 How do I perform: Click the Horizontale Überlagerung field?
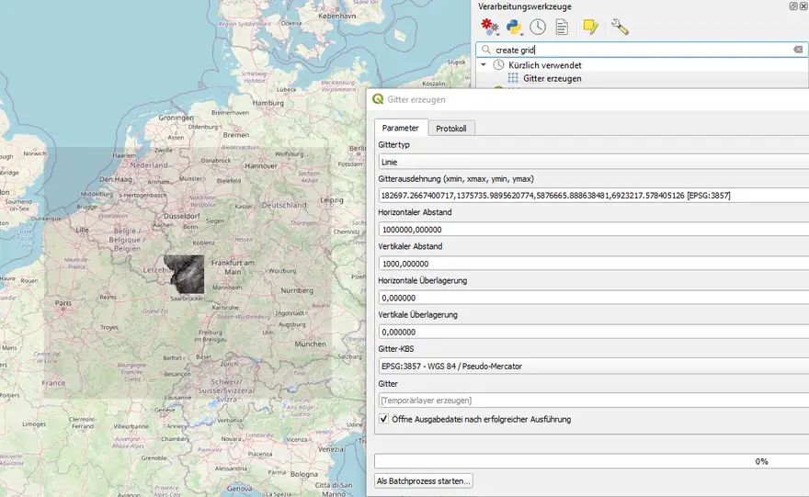pos(593,298)
